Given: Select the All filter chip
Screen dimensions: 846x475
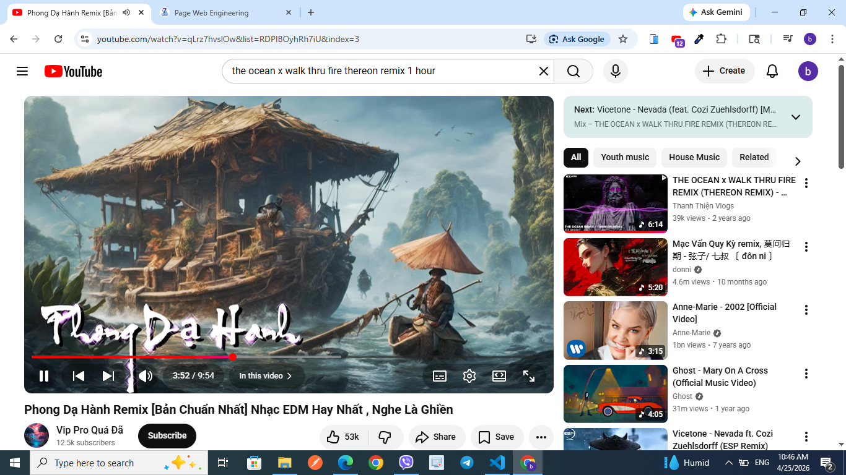Looking at the screenshot, I should click(x=576, y=157).
